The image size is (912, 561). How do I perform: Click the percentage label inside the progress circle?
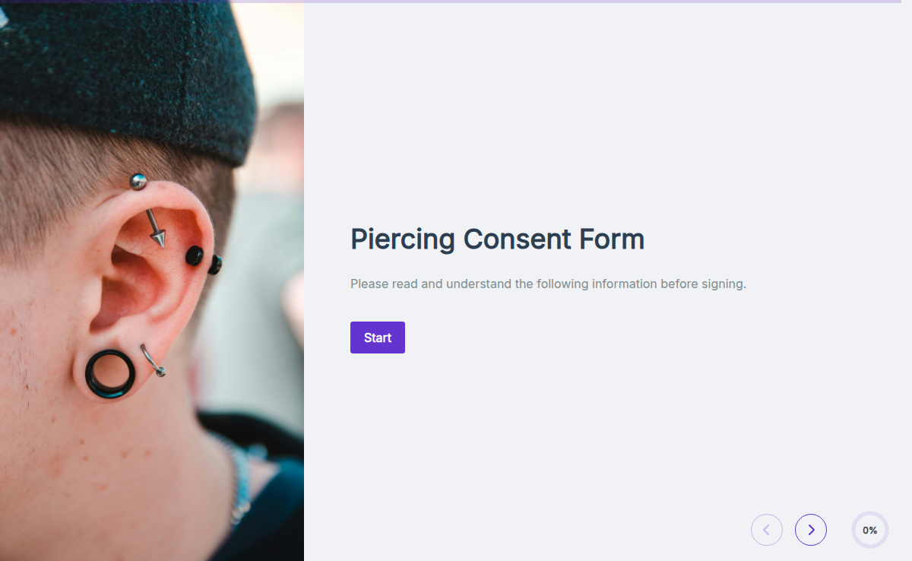coord(869,530)
